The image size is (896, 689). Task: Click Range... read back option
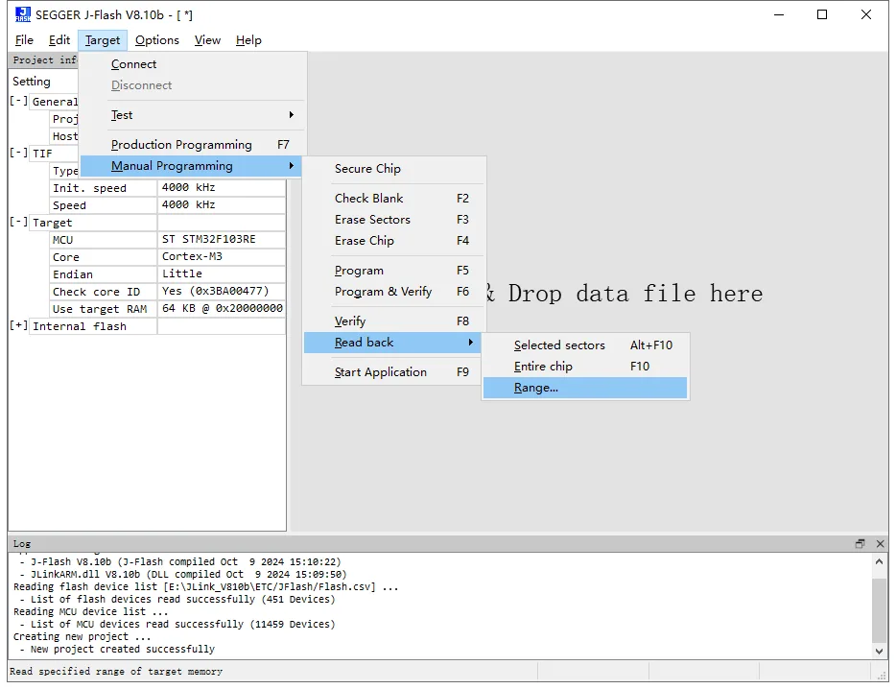click(x=585, y=388)
